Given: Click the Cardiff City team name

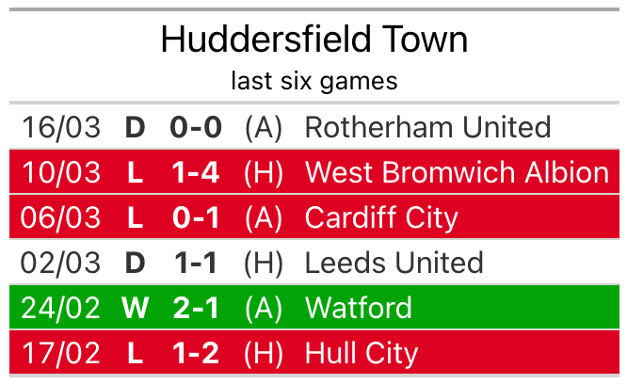Looking at the screenshot, I should point(381,217).
